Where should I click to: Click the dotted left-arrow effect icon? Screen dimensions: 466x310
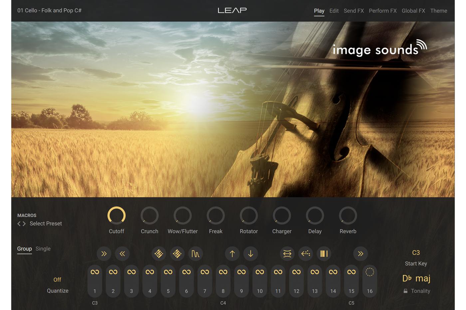[306, 254]
